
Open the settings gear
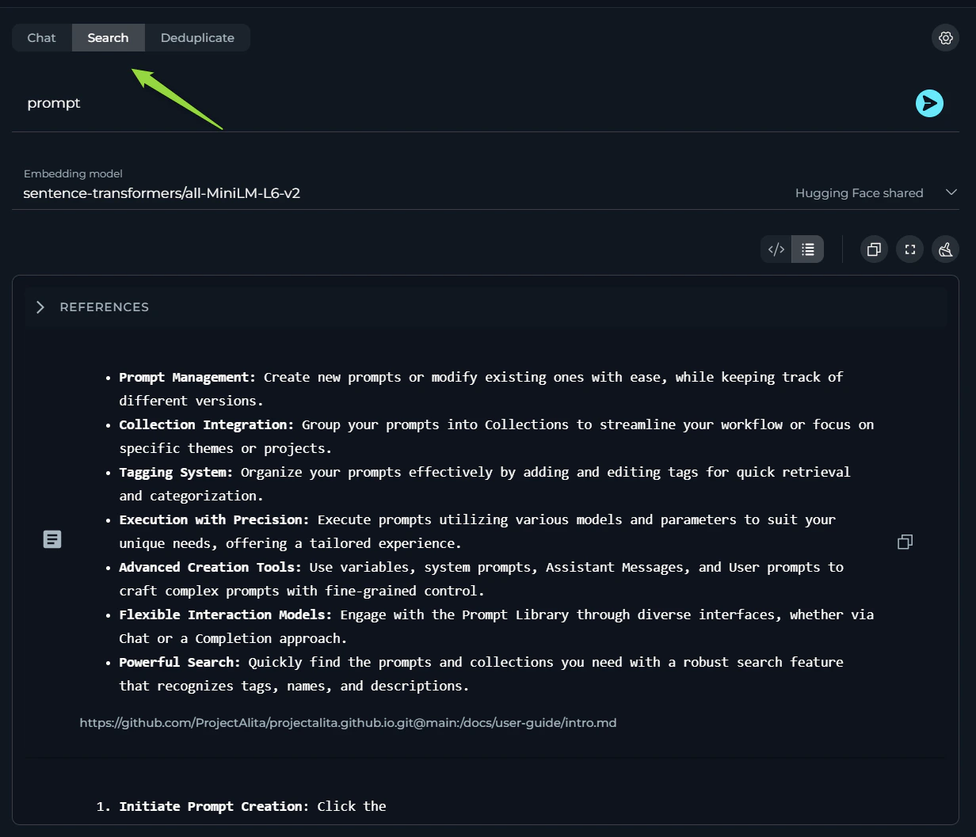(x=945, y=37)
